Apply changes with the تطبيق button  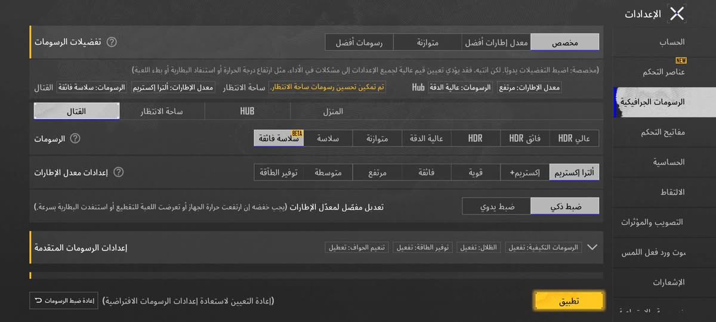click(569, 301)
